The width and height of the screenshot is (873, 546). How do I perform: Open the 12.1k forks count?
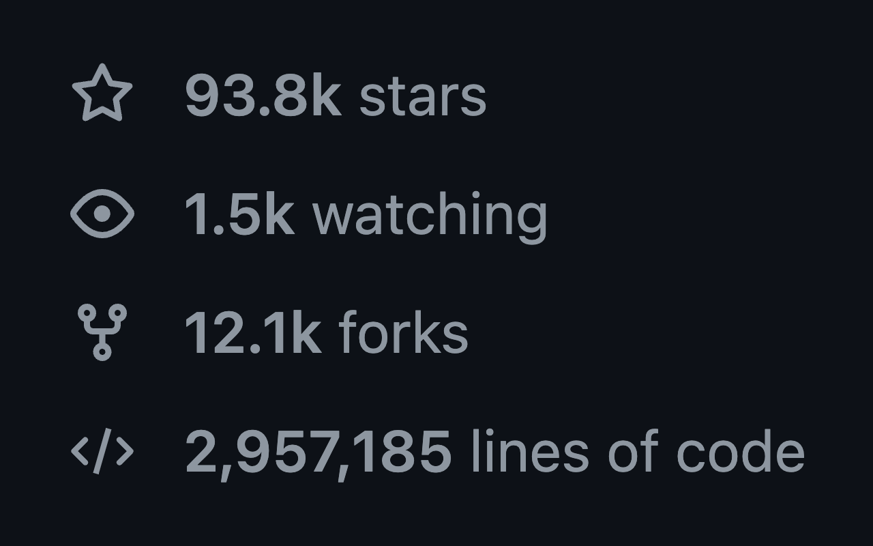[x=252, y=333]
